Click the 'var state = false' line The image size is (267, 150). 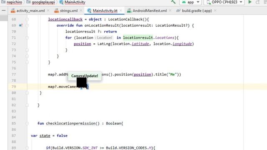coord(49,136)
